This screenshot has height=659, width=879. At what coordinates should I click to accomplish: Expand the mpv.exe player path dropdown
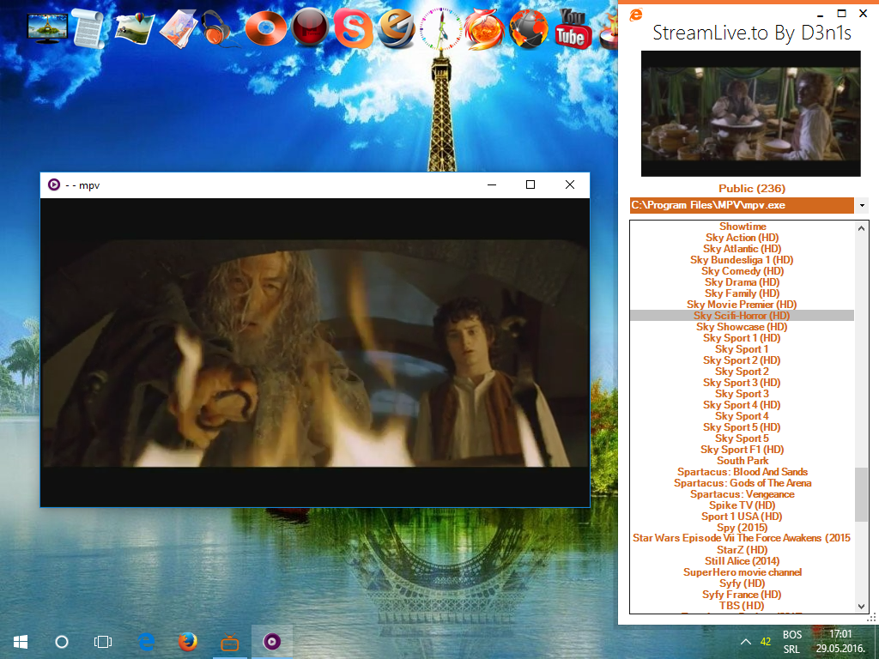[862, 206]
